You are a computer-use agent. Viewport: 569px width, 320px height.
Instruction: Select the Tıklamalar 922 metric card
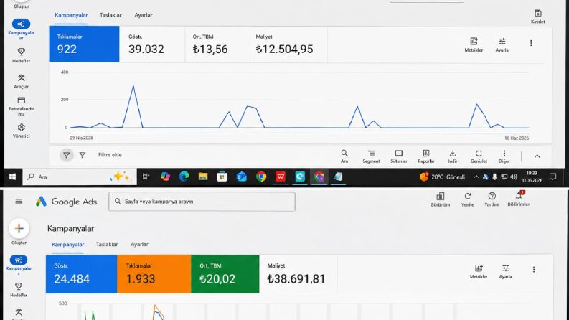point(84,44)
